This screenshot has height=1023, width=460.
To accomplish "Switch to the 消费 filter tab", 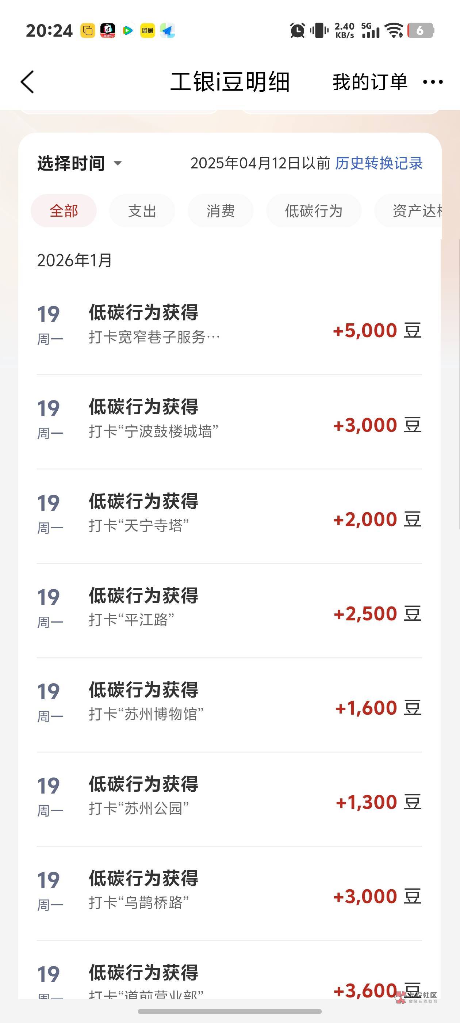I will click(x=221, y=211).
